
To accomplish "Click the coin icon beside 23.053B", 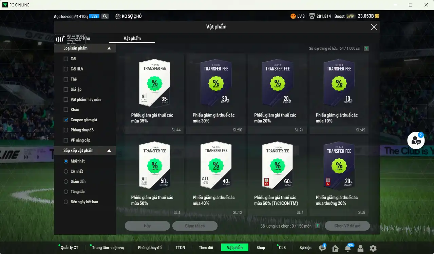I will 377,16.
